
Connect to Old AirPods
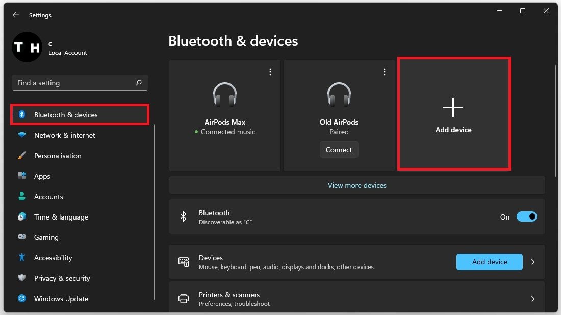click(x=339, y=149)
